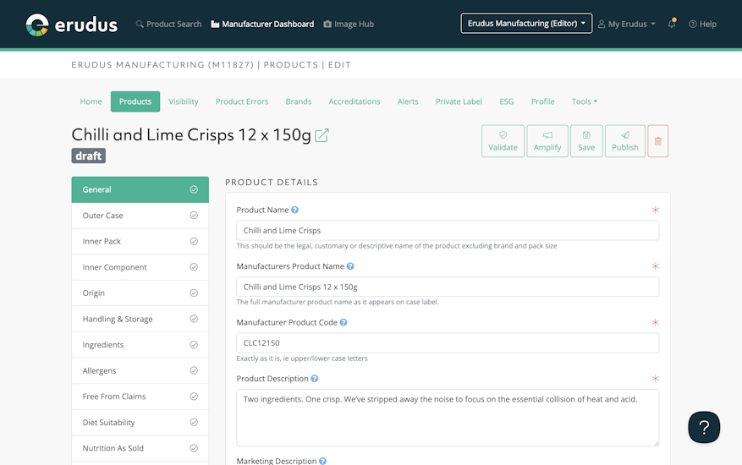Image resolution: width=742 pixels, height=465 pixels.
Task: Click the Allergens check icon
Action: 194,371
